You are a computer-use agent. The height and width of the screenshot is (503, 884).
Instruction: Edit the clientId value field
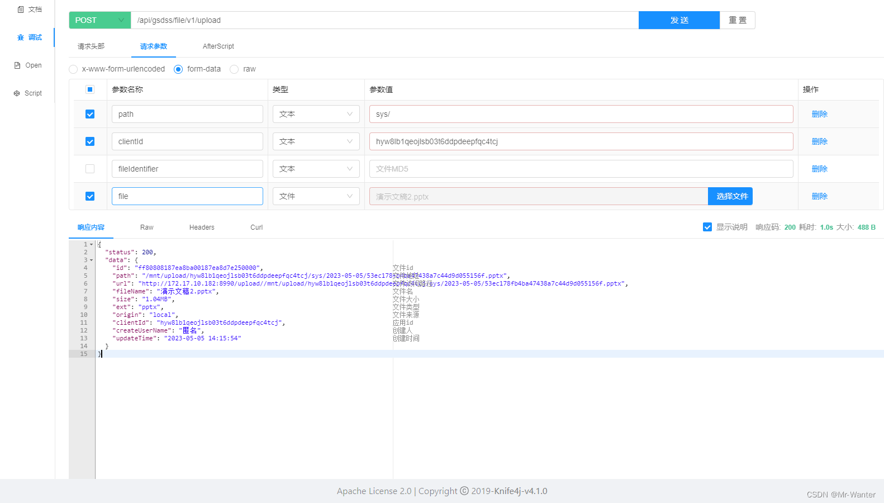point(581,141)
